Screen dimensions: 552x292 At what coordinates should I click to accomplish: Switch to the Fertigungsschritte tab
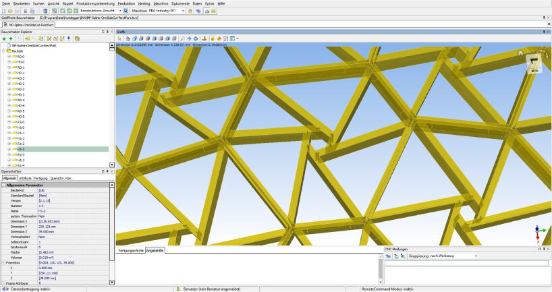click(131, 250)
